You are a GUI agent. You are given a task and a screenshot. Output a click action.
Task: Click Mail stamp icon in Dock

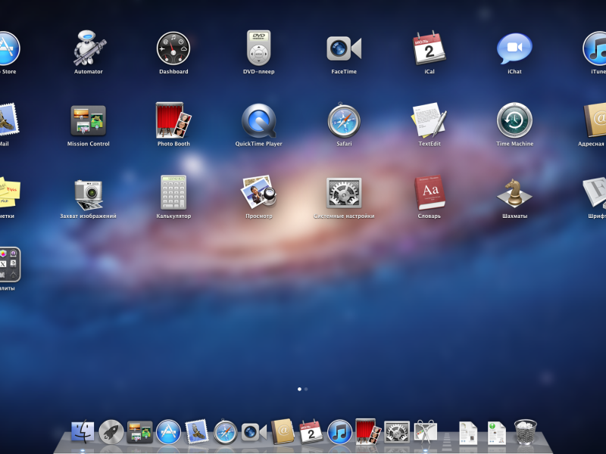197,431
